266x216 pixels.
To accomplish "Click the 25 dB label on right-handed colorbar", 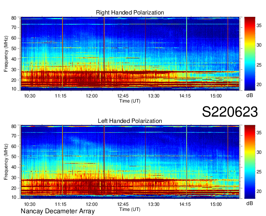I will pyautogui.click(x=259, y=65).
